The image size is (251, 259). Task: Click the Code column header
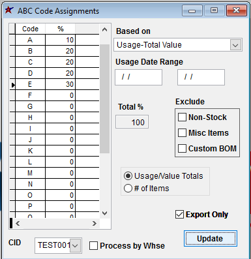[x=30, y=29]
